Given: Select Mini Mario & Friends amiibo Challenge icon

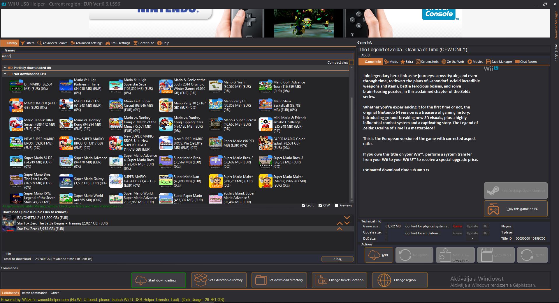Looking at the screenshot, I should pyautogui.click(x=266, y=124).
